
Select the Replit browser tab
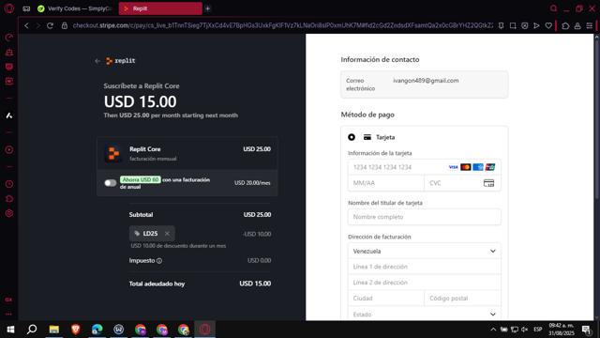(160, 8)
